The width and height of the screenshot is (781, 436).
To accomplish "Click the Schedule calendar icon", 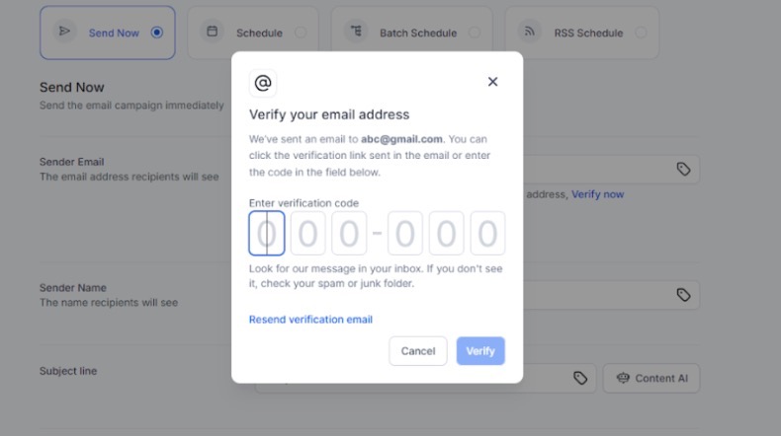I will tap(213, 32).
